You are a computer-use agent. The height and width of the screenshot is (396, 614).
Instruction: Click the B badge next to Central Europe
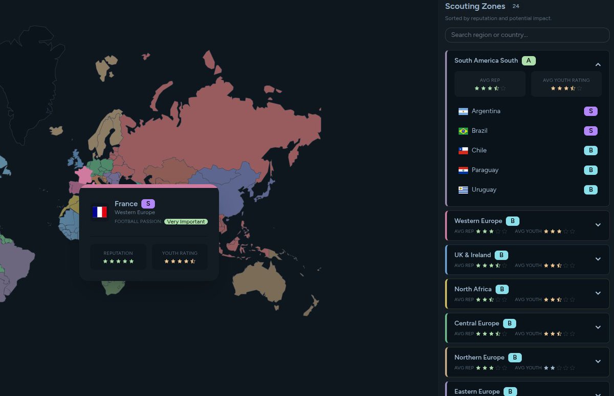coord(509,323)
